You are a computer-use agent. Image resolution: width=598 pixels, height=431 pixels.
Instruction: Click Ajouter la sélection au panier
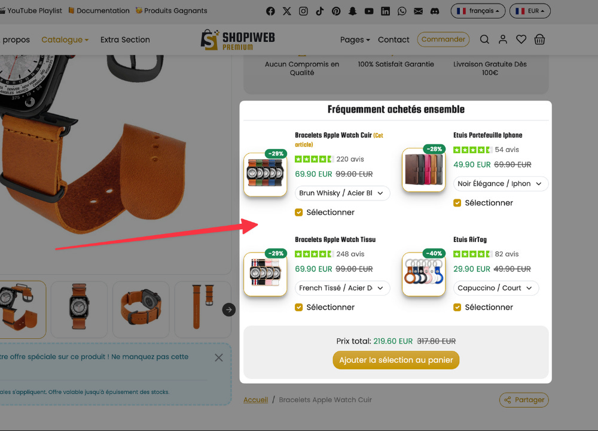(396, 360)
